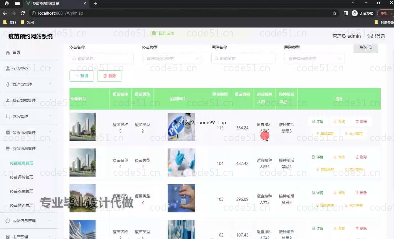Open 常用 bookmark folder
Image resolution: width=394 pixels, height=239 pixels.
pyautogui.click(x=27, y=22)
